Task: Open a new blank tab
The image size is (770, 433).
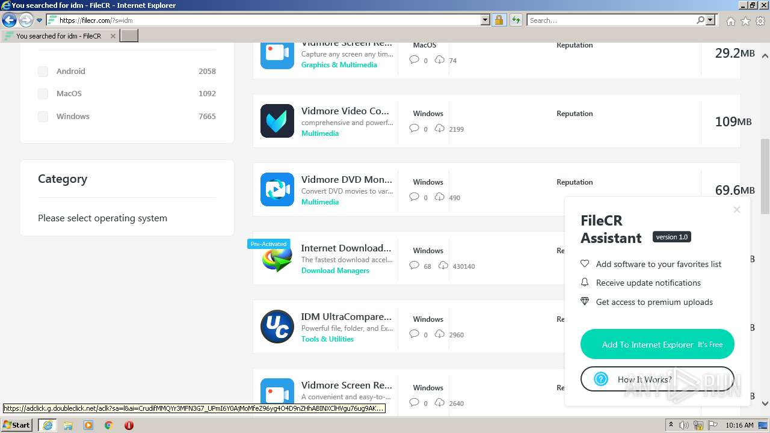Action: pos(129,36)
